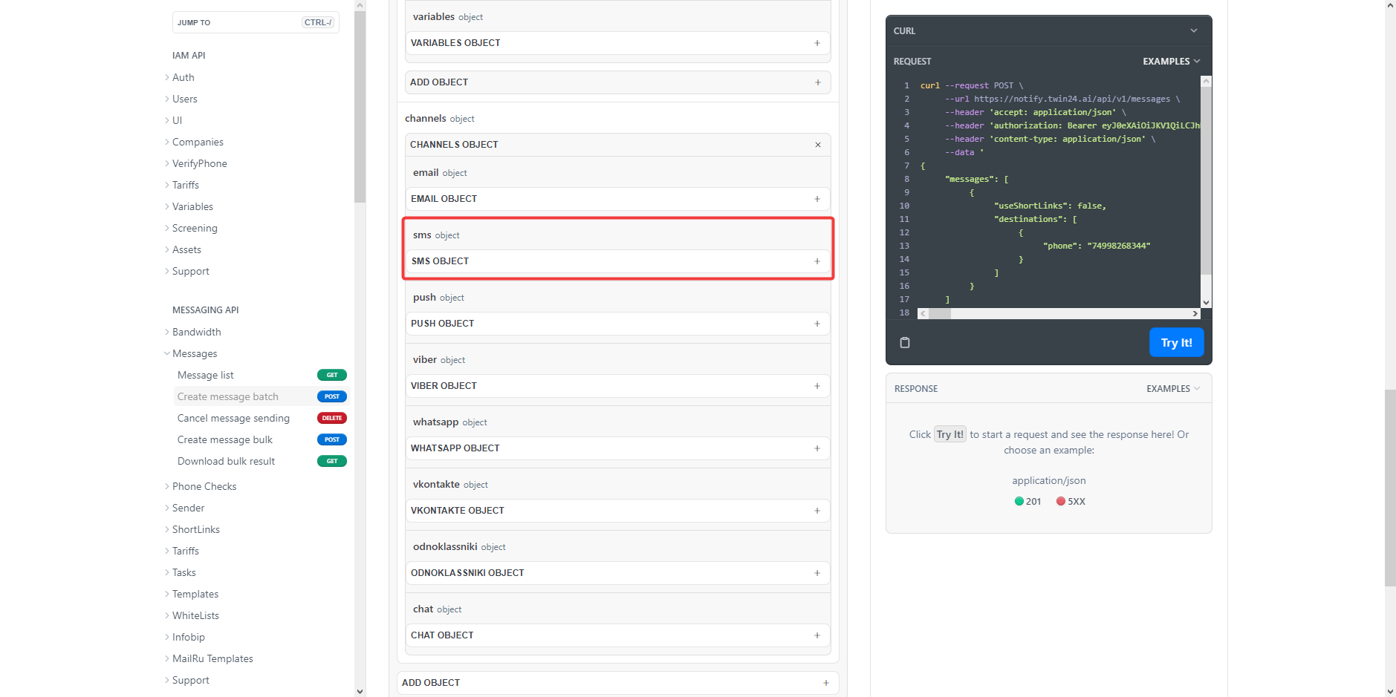Expand SMS OBJECT plus icon

(817, 261)
